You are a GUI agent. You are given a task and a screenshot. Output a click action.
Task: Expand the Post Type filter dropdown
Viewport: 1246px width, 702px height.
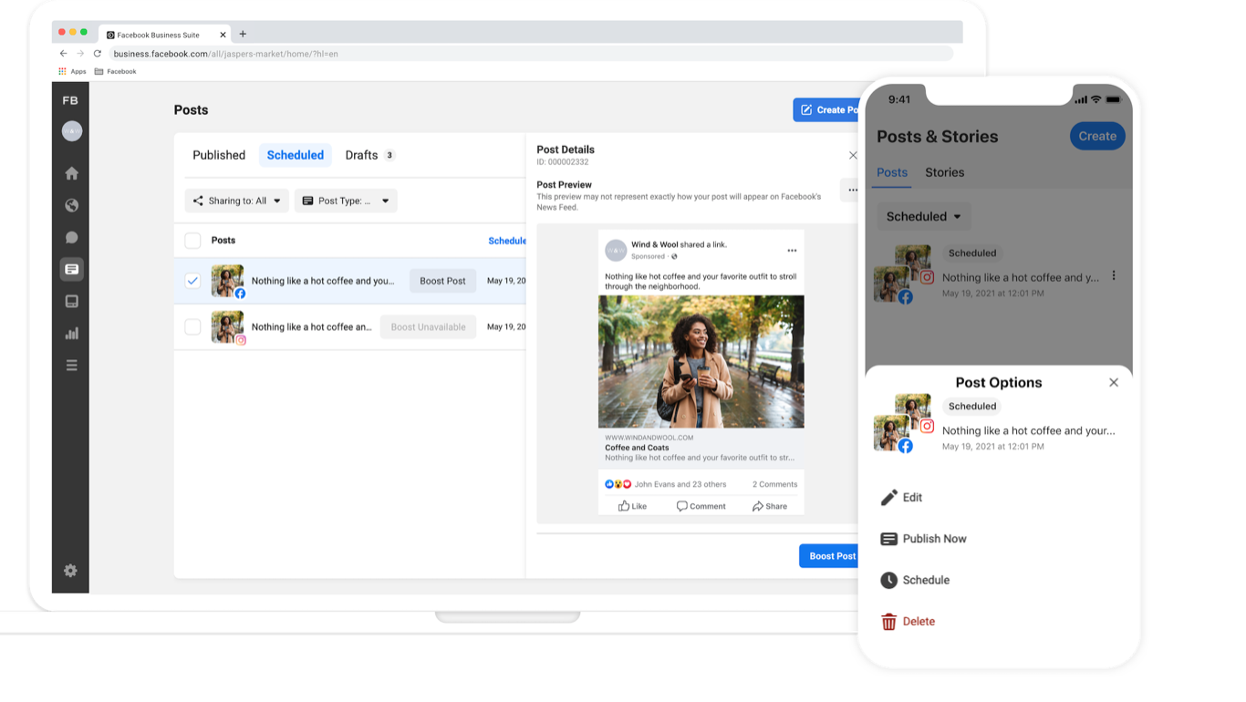[x=346, y=200]
